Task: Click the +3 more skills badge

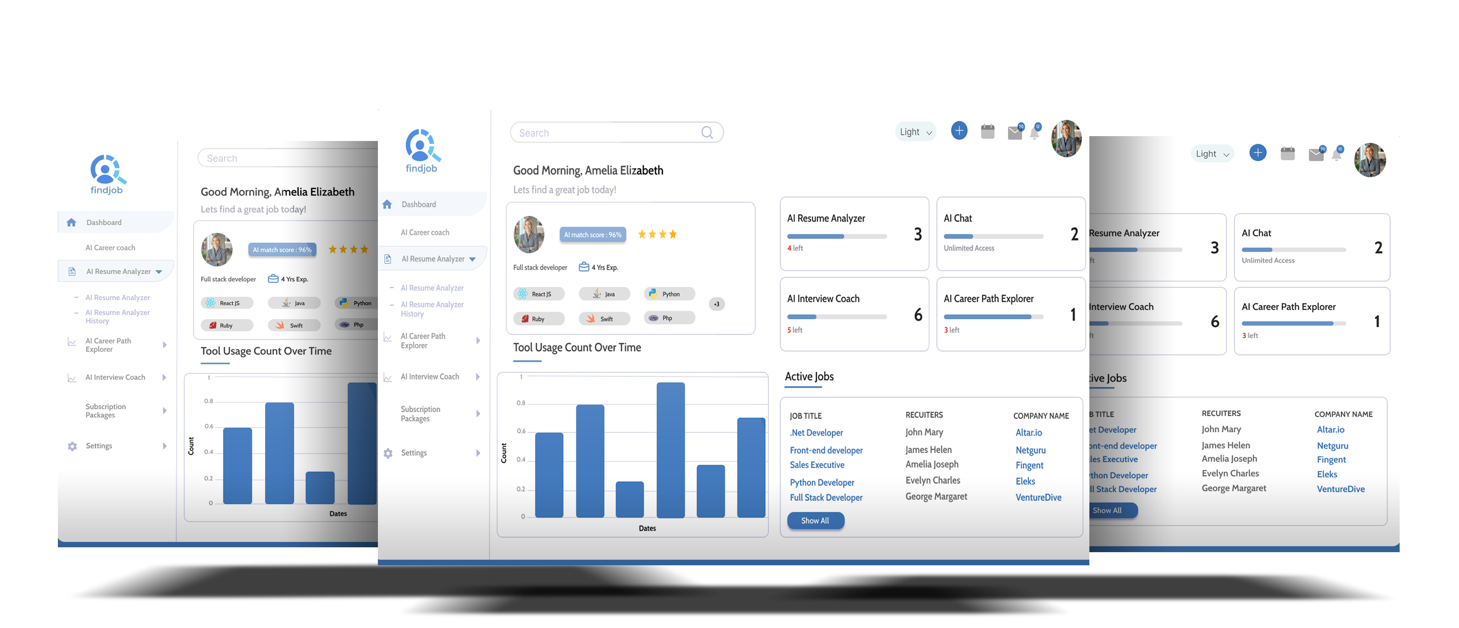Action: (716, 304)
